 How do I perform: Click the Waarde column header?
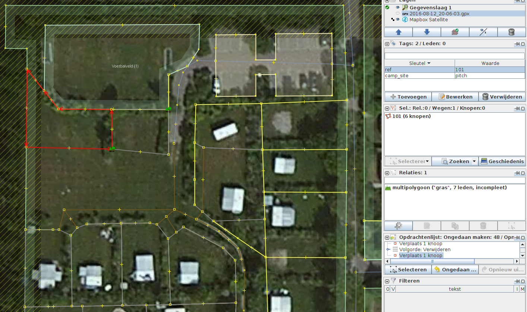point(490,63)
